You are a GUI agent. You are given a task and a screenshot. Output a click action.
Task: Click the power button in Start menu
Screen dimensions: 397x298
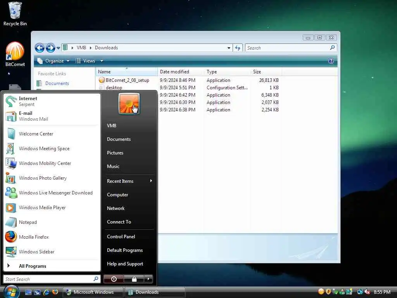[x=114, y=279]
